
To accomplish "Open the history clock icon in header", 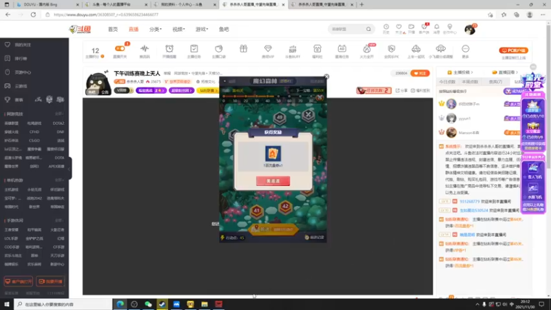I will [x=386, y=27].
